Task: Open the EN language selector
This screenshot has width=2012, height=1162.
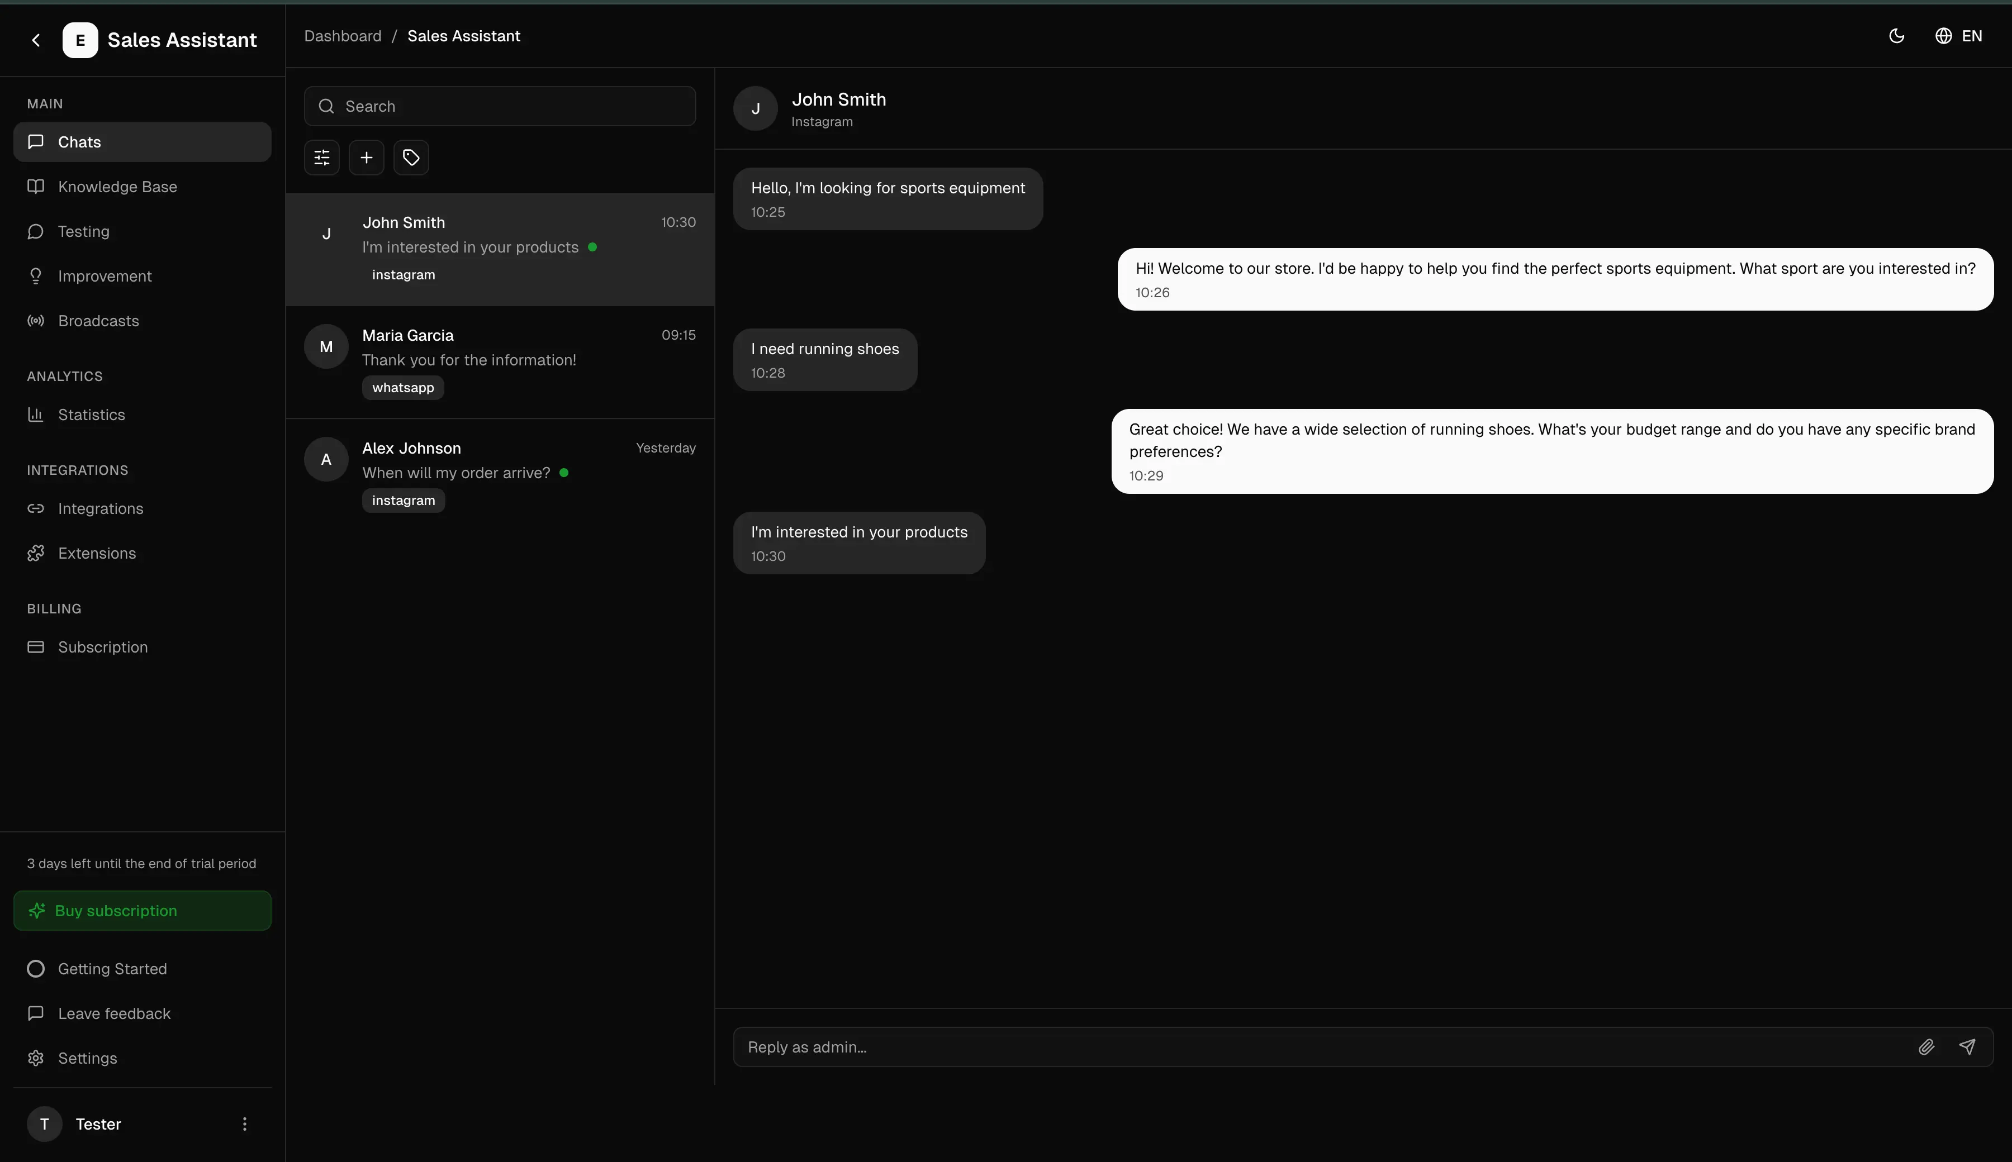Action: point(1958,36)
